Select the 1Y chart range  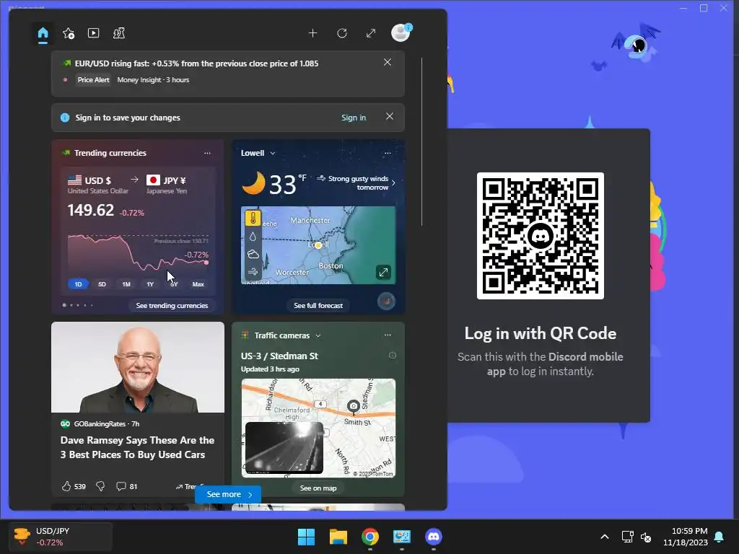[150, 284]
